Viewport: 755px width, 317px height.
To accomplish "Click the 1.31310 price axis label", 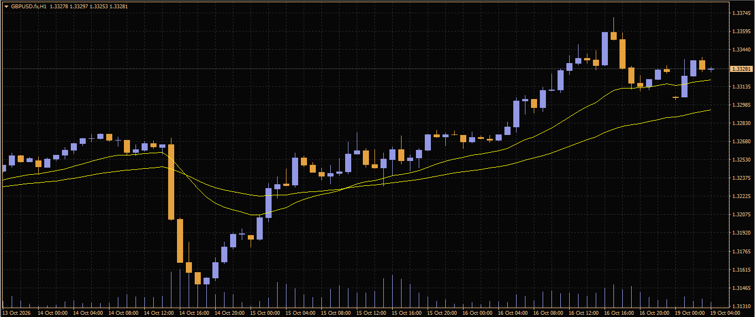I will [741, 306].
